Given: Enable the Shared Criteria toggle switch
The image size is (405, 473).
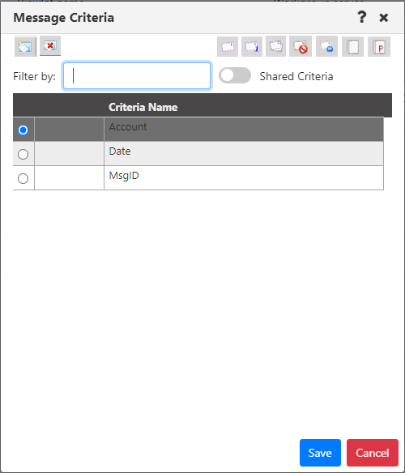Looking at the screenshot, I should pyautogui.click(x=235, y=75).
